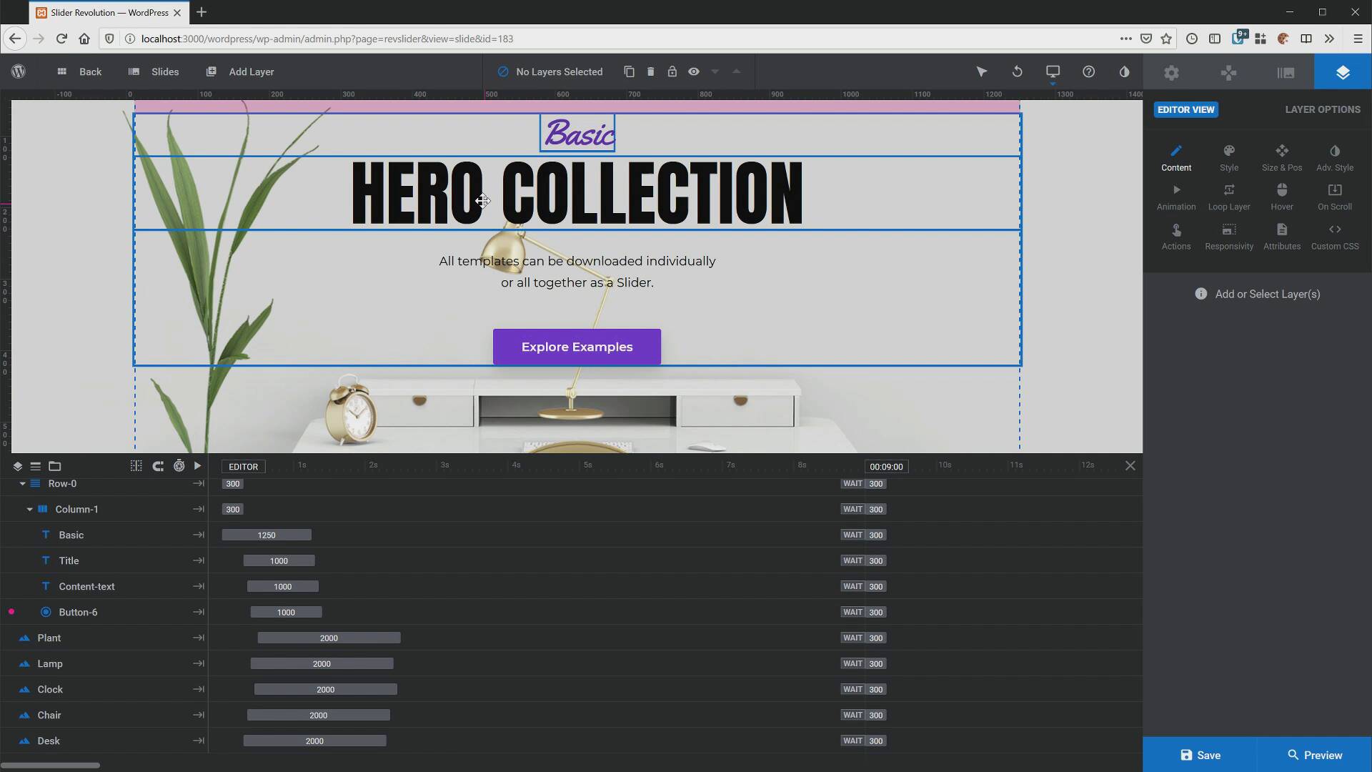This screenshot has height=772, width=1372.
Task: Open the Size & Pos tab
Action: (x=1281, y=157)
